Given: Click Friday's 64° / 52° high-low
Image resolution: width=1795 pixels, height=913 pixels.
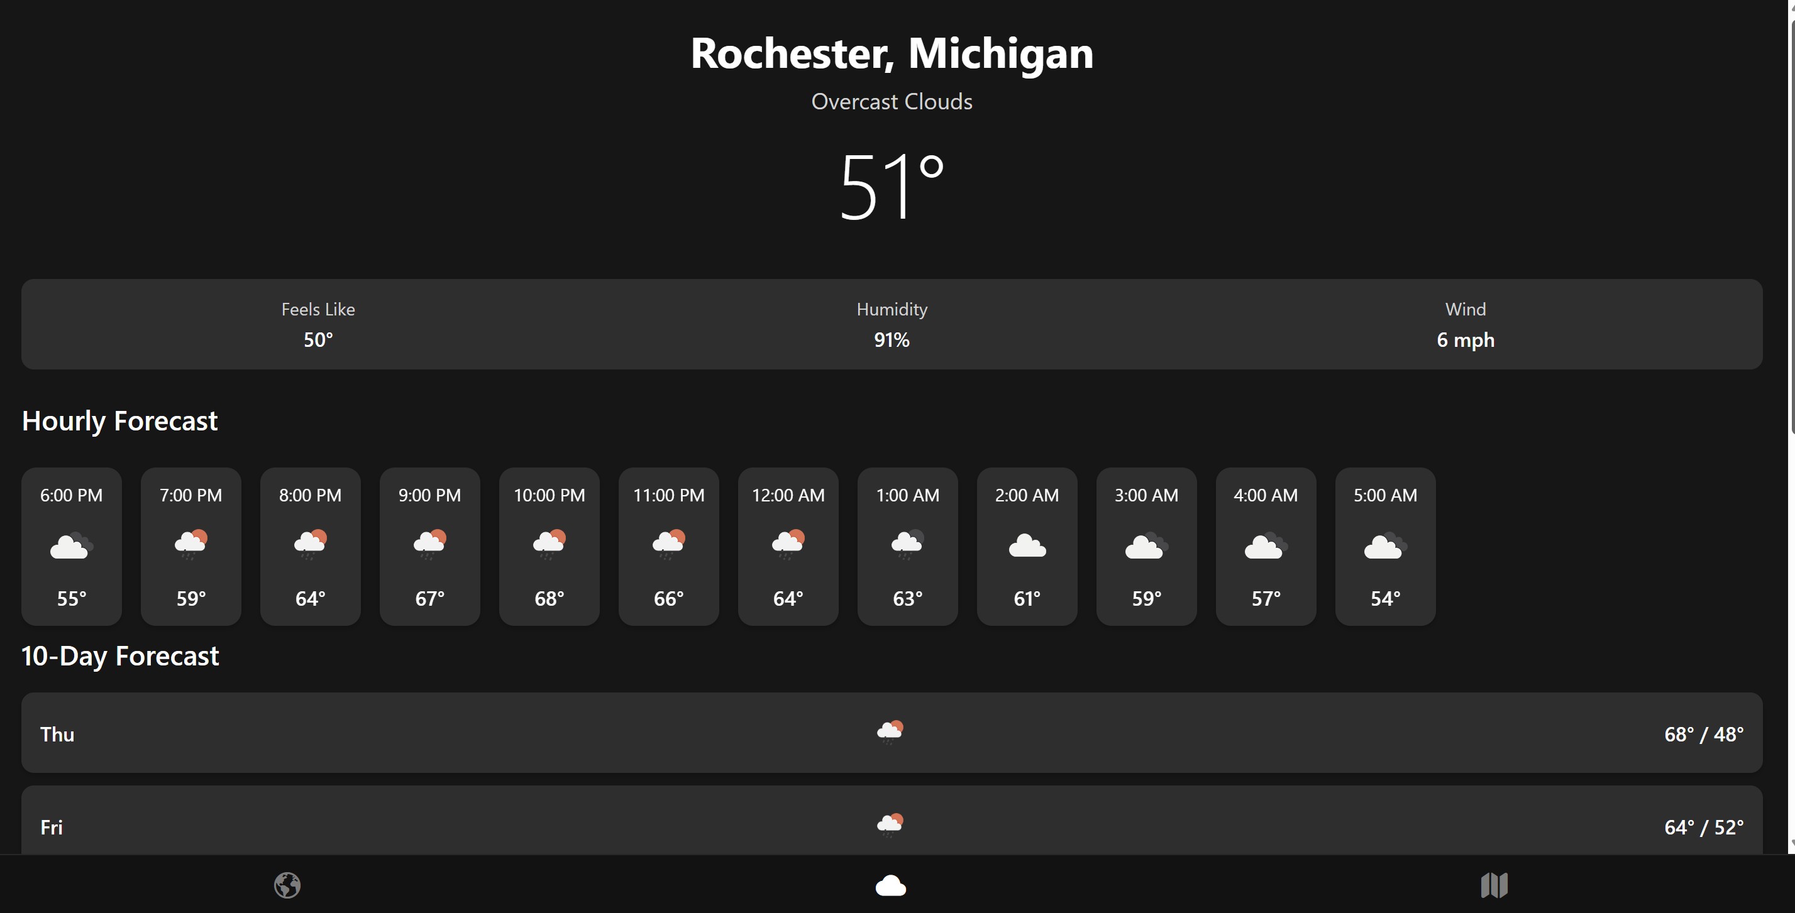Looking at the screenshot, I should click(x=1704, y=828).
